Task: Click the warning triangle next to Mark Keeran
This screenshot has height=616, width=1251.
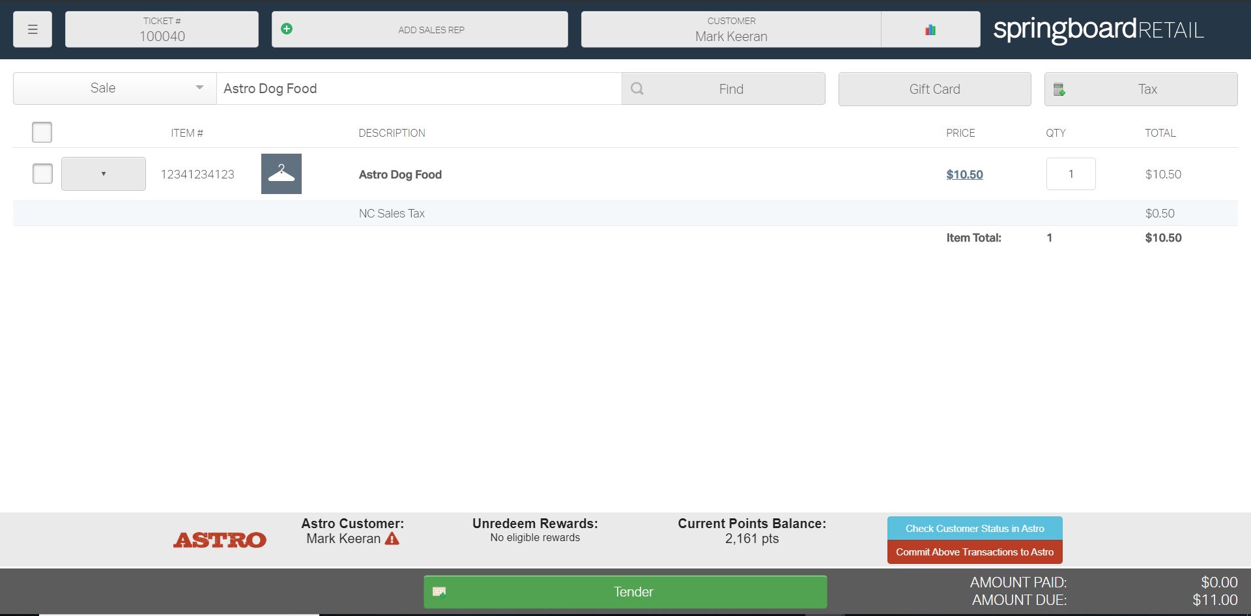Action: [x=392, y=539]
